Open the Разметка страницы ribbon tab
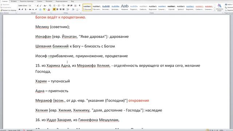 click(x=27, y=1)
